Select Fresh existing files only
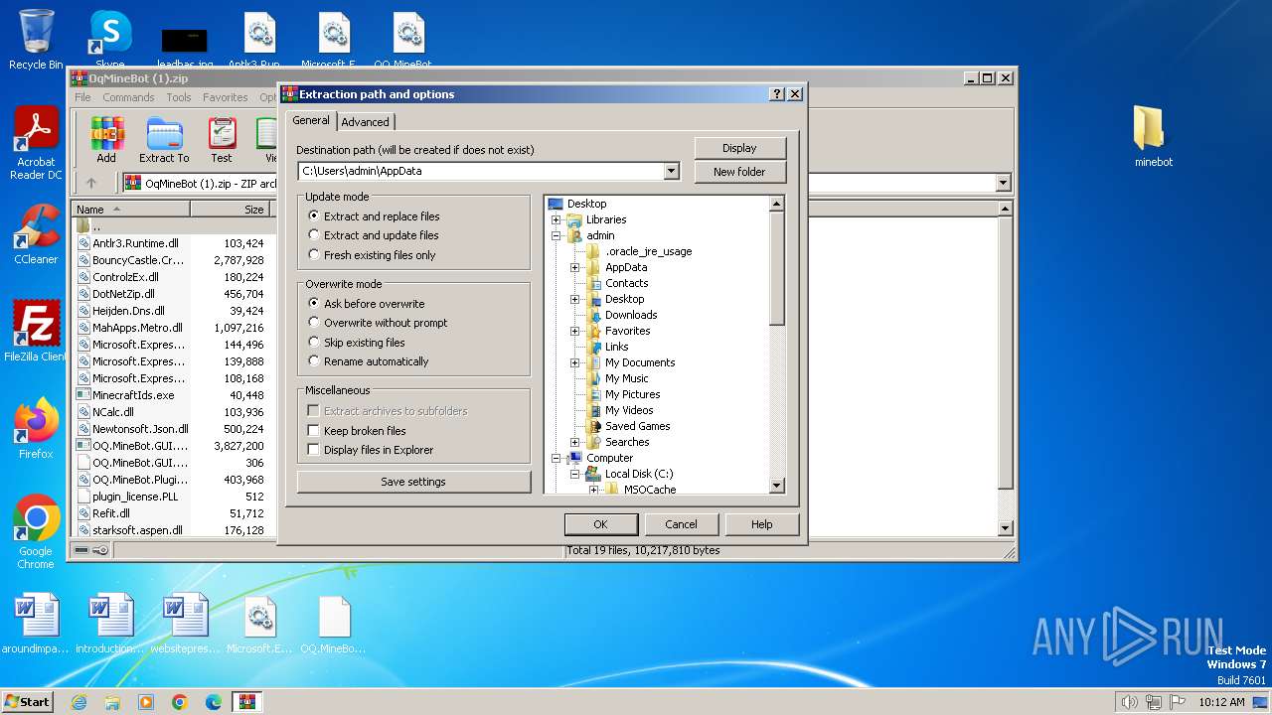Image resolution: width=1272 pixels, height=715 pixels. click(372, 255)
